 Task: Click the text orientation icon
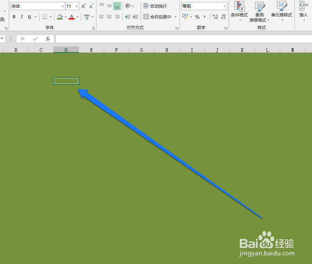[x=128, y=6]
